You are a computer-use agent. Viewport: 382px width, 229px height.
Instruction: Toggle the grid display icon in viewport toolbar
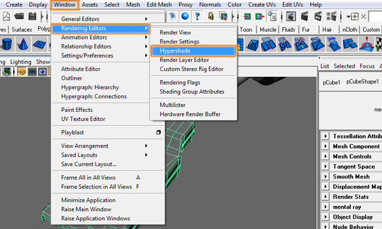click(x=22, y=72)
